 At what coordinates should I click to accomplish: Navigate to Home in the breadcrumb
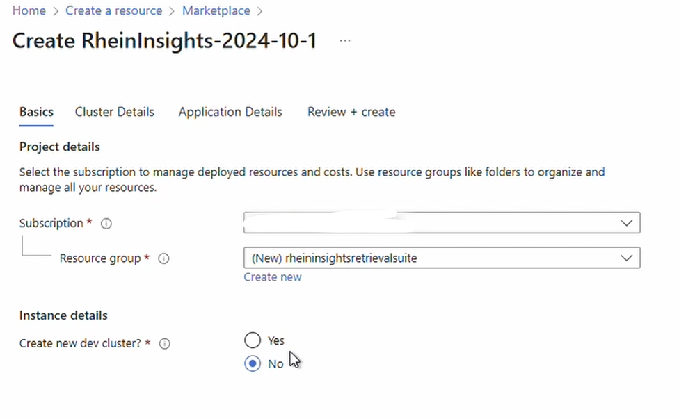point(29,10)
